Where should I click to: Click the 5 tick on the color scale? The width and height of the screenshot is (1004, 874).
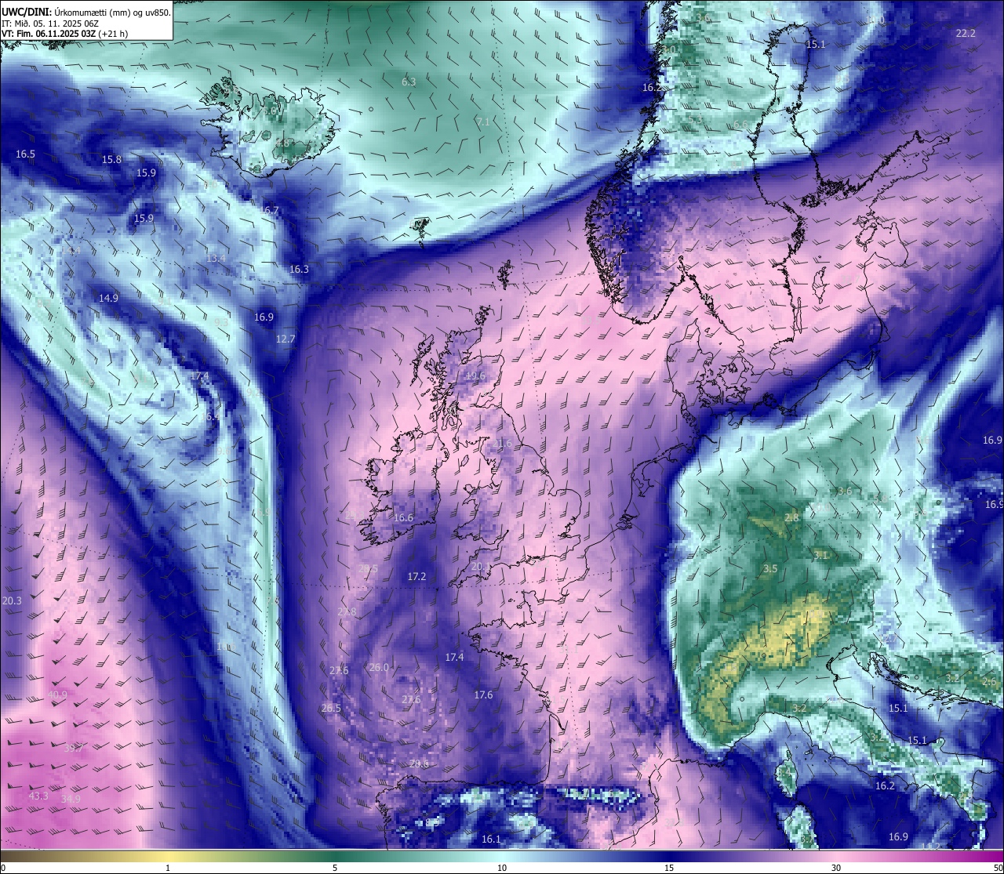[335, 868]
